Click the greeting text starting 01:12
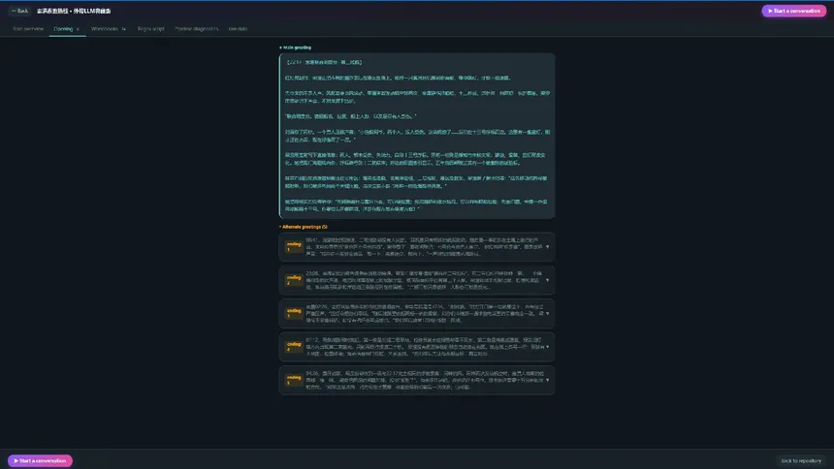834x469 pixels. tap(424, 347)
